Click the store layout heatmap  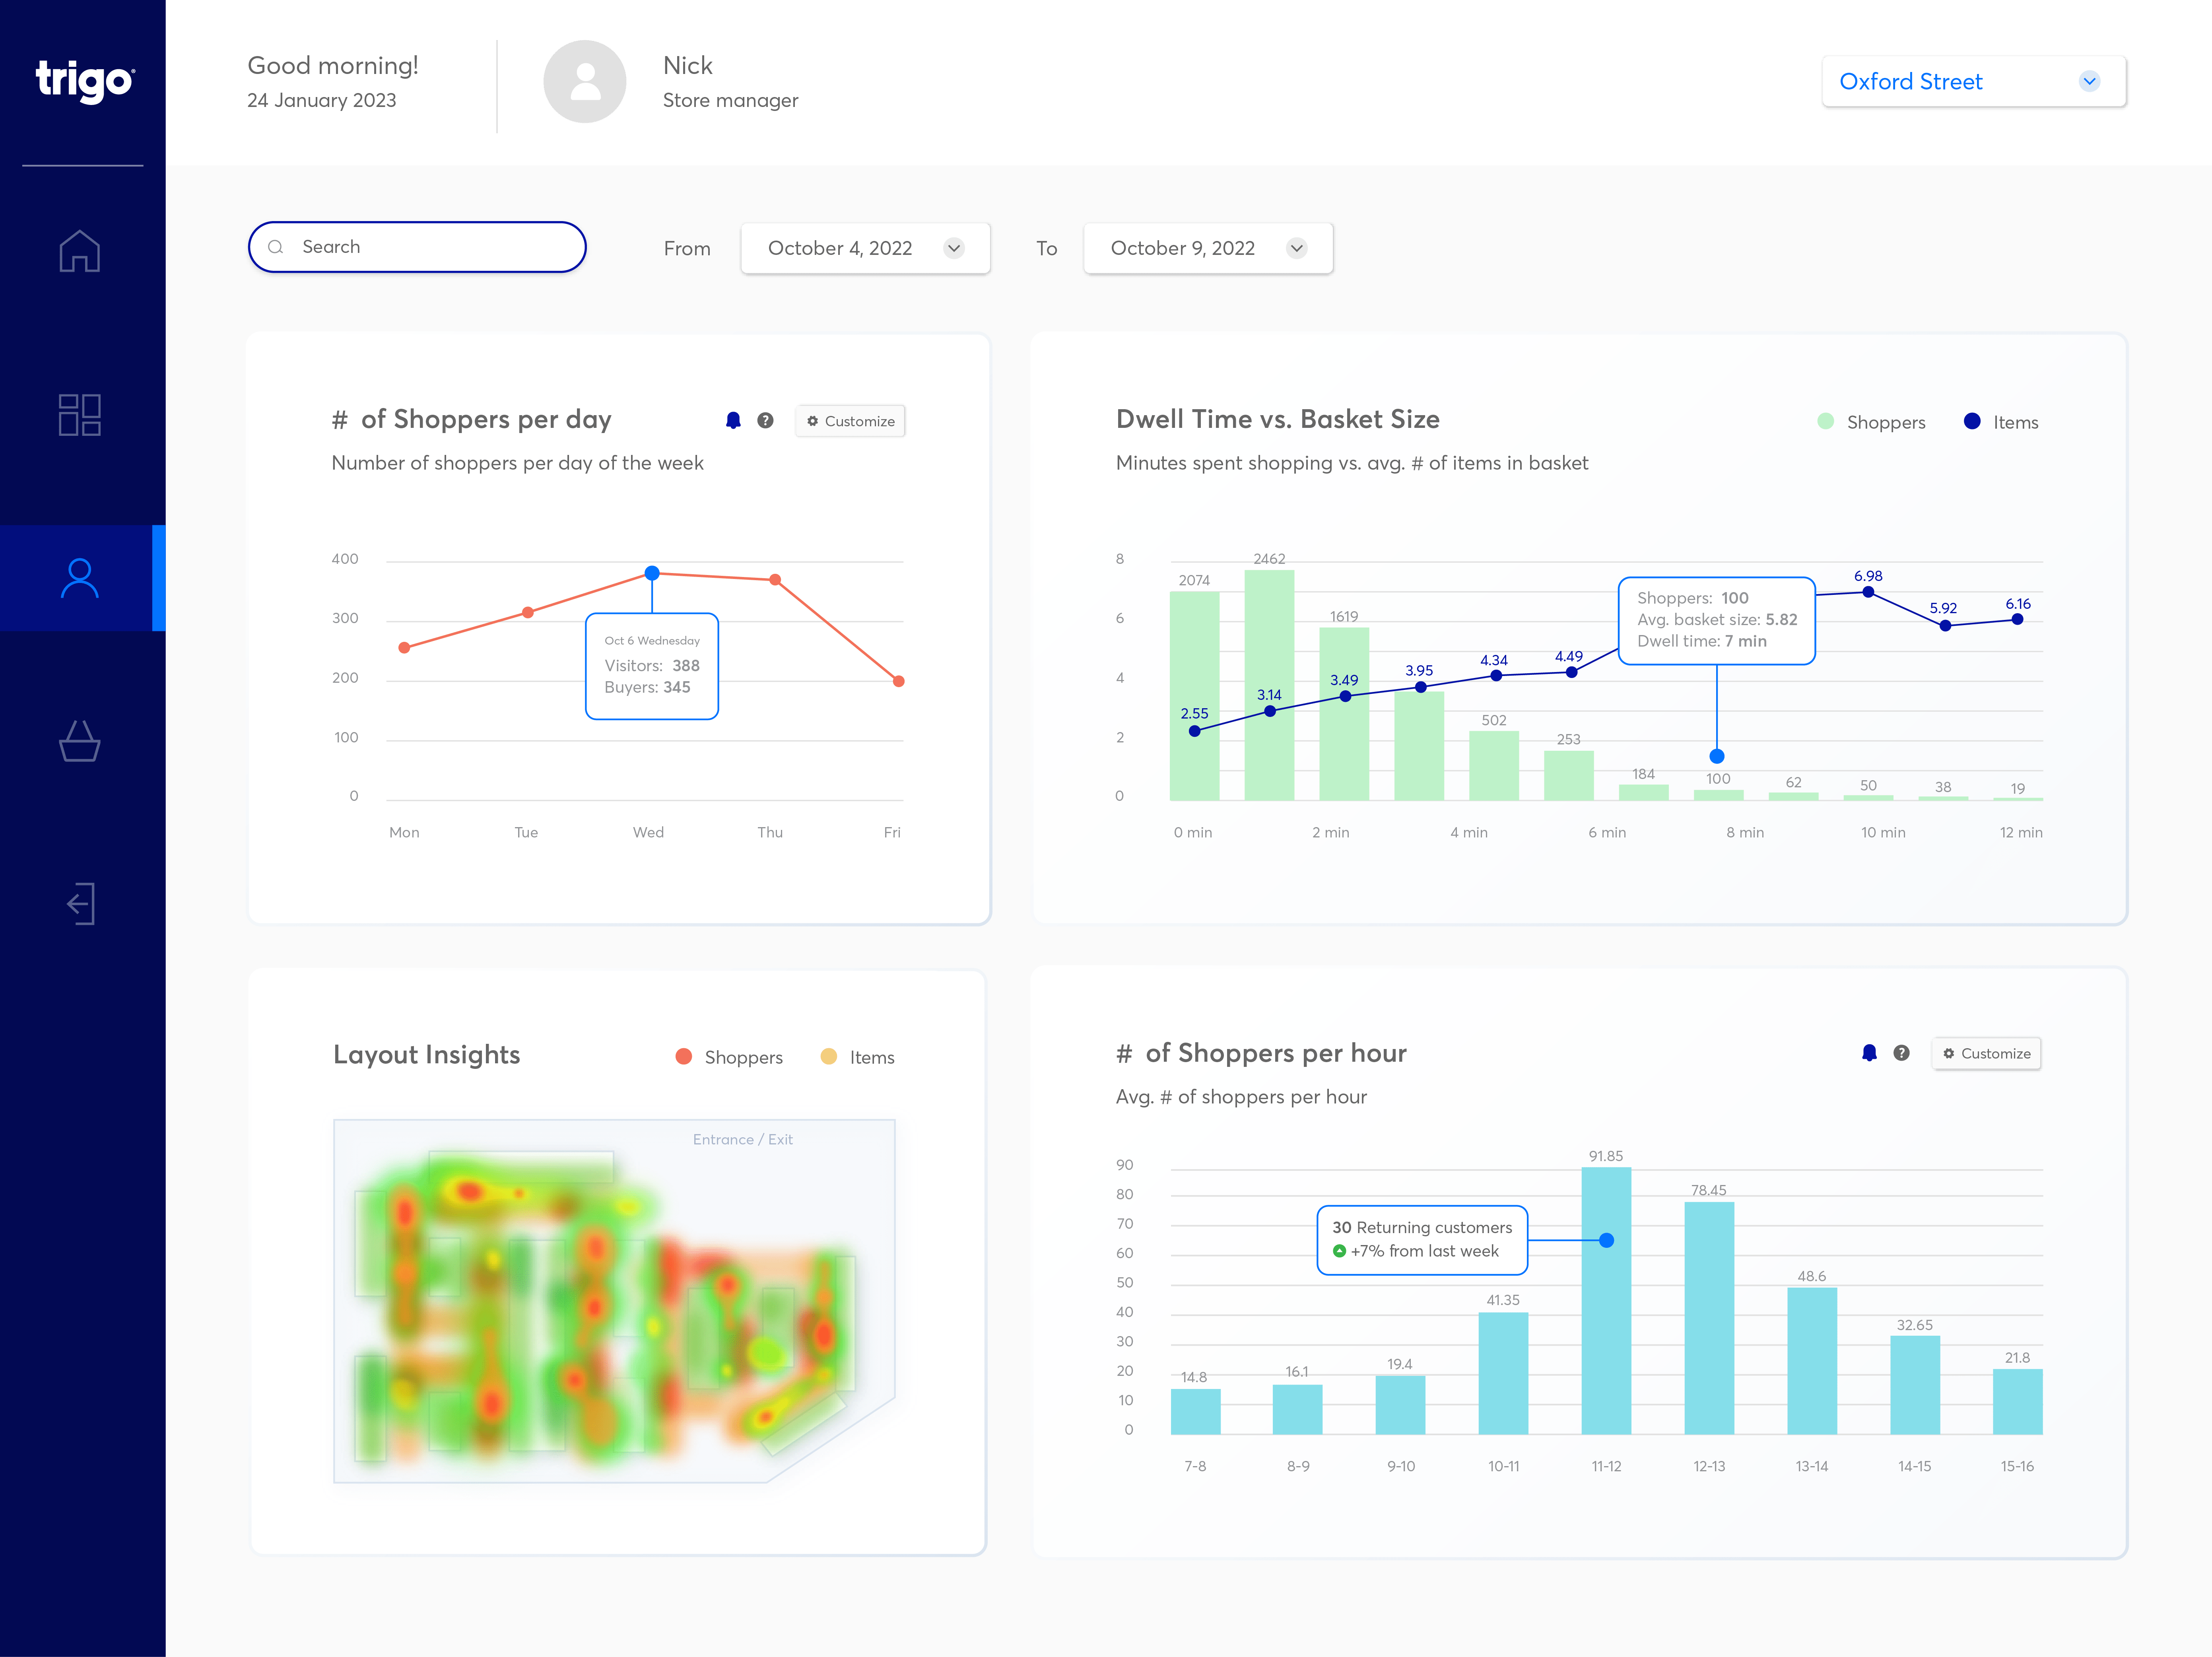click(614, 1301)
